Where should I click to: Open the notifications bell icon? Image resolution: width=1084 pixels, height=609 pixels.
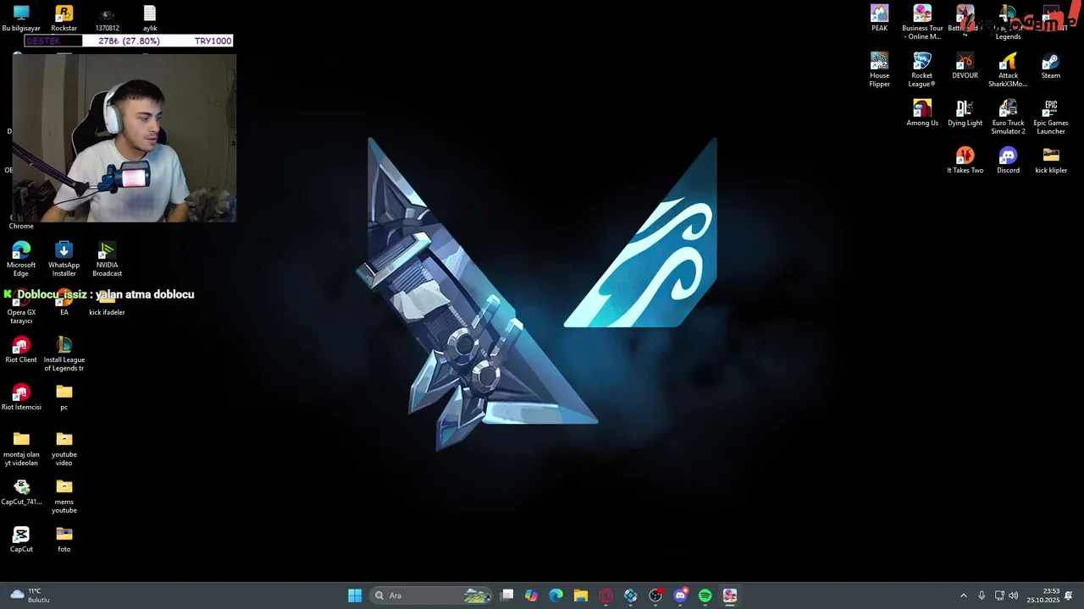pyautogui.click(x=1069, y=595)
